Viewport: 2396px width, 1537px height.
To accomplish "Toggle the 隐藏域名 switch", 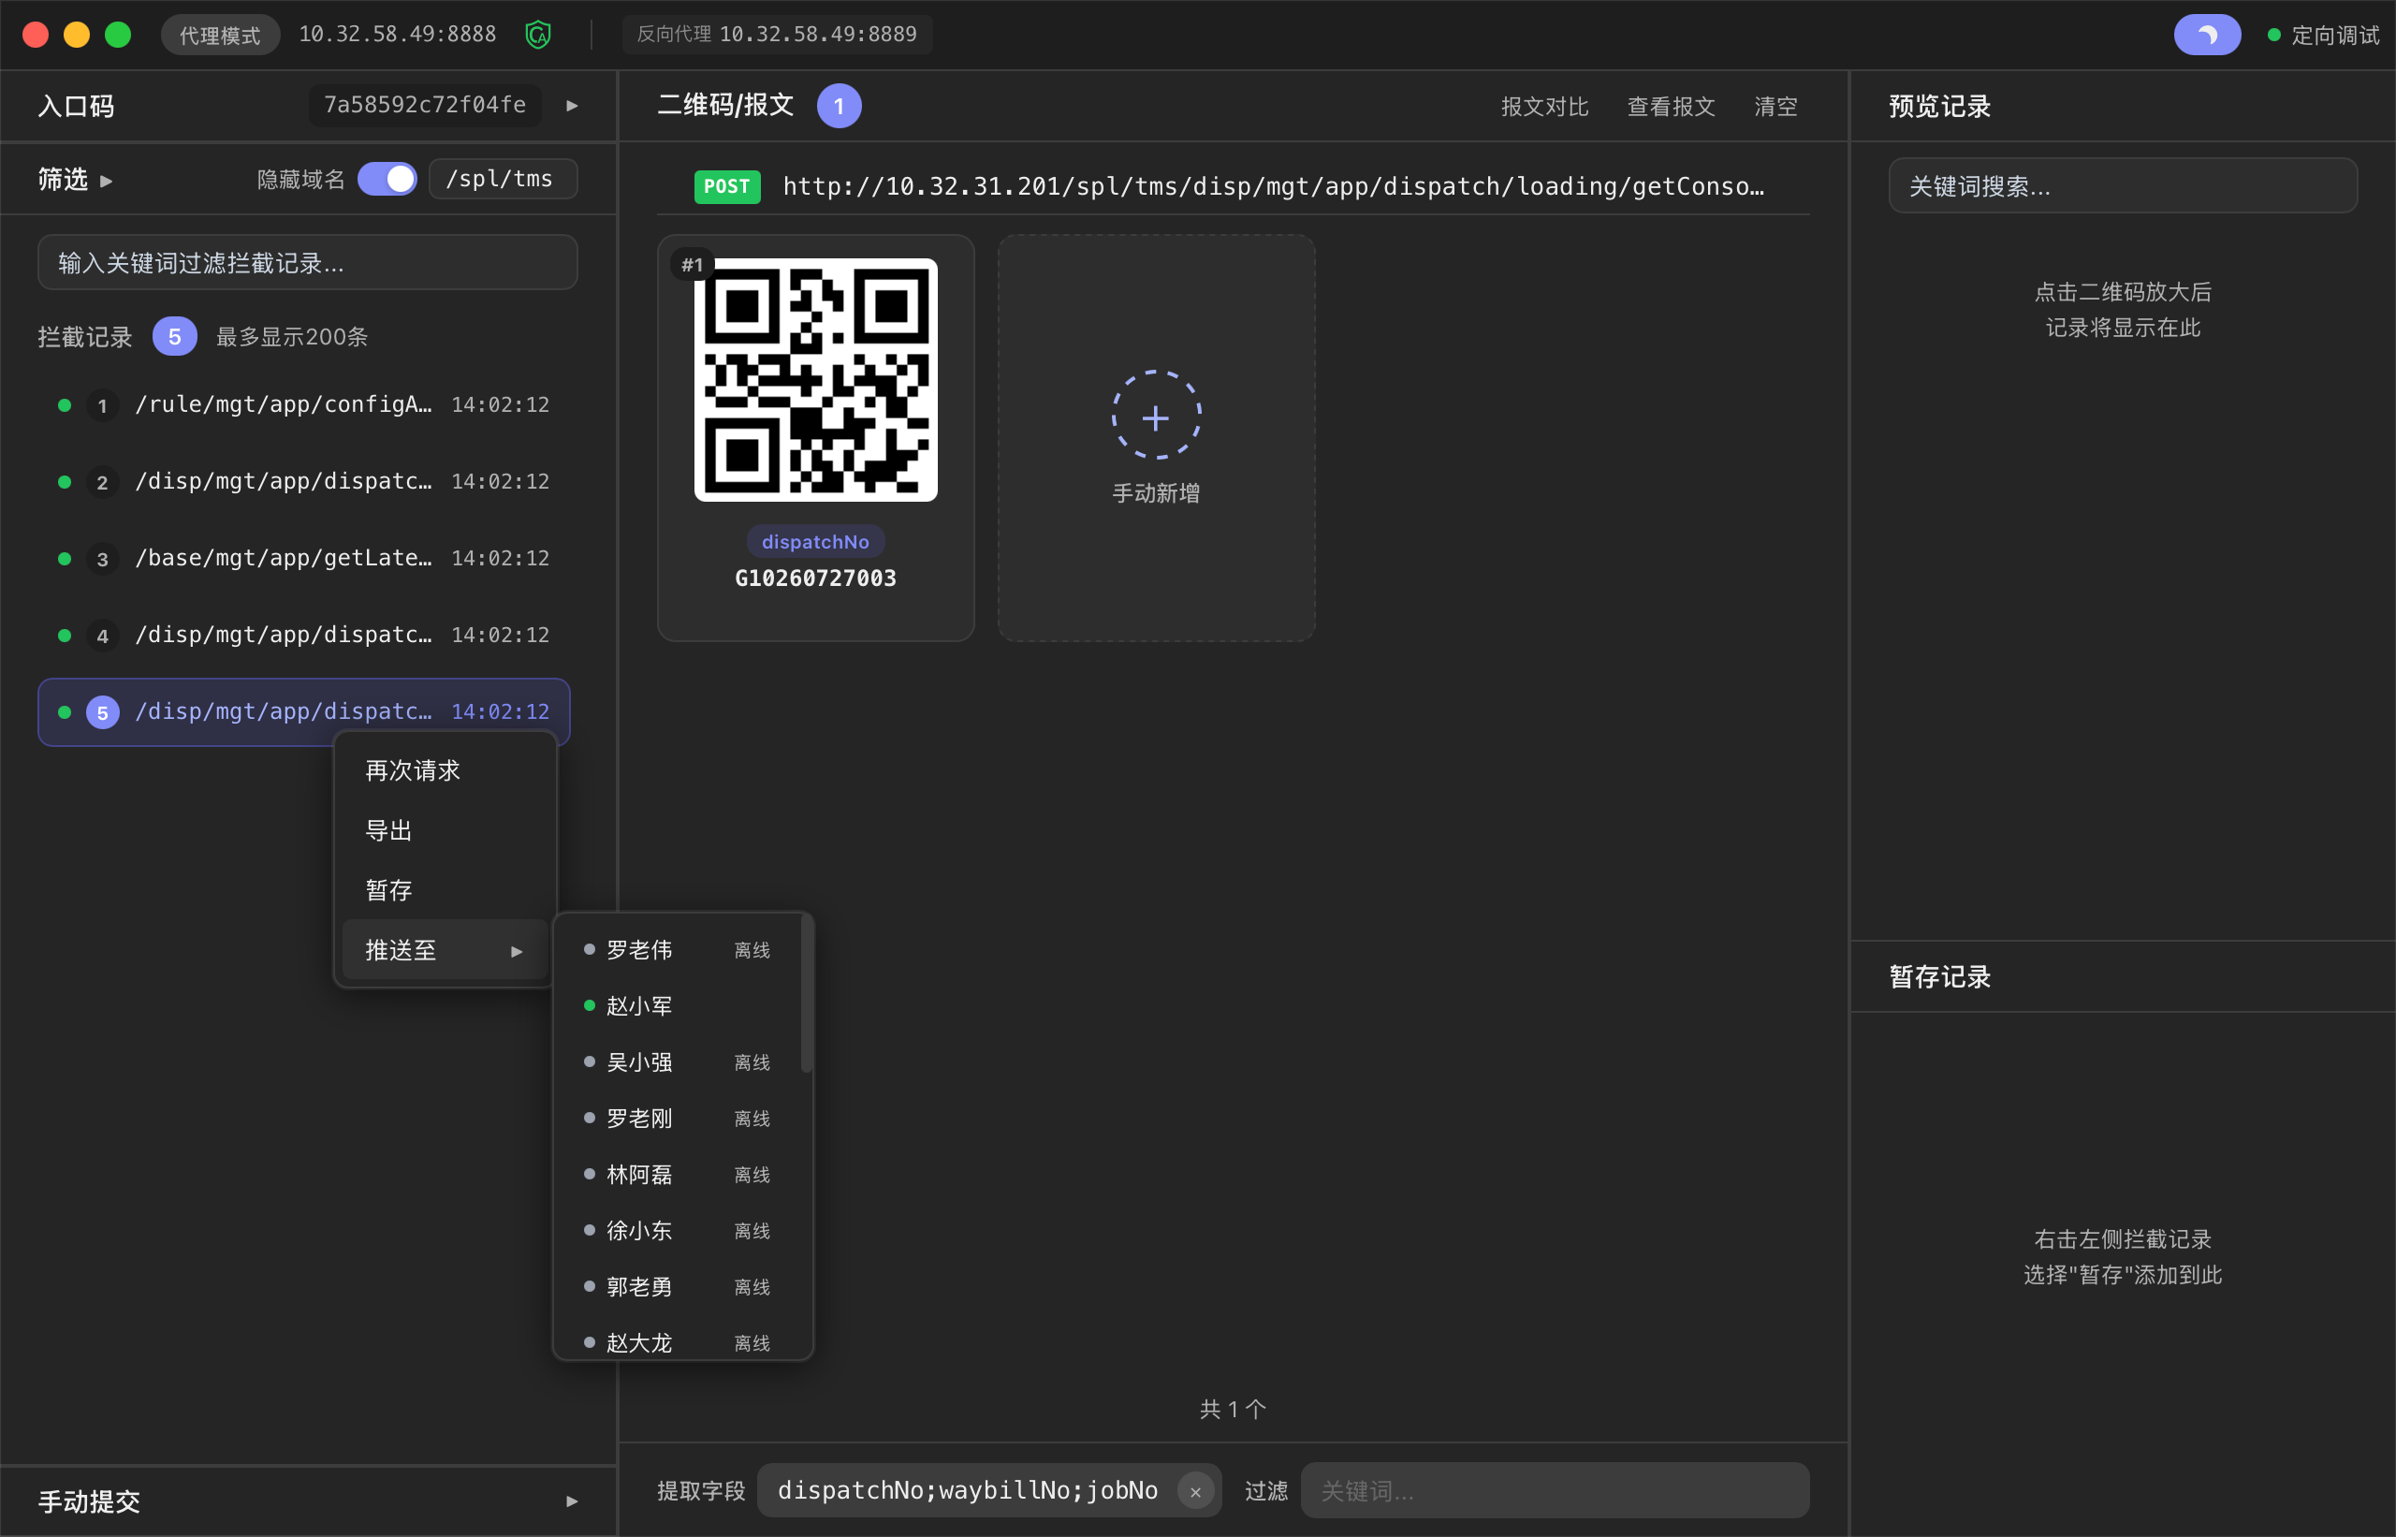I will (387, 179).
